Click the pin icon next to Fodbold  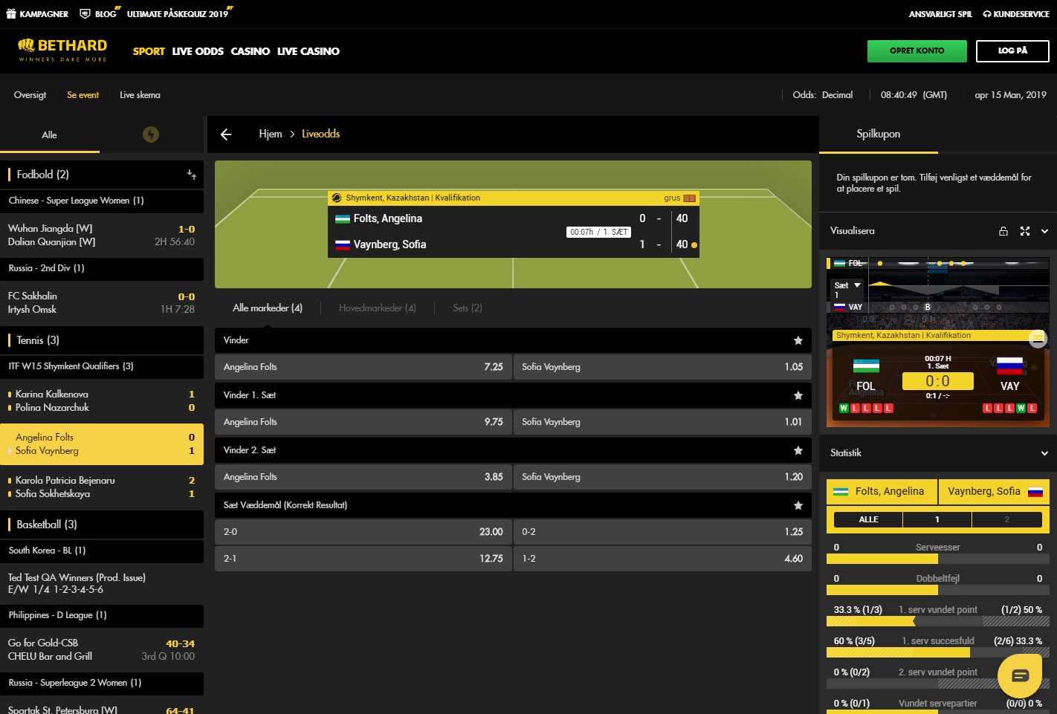click(x=192, y=174)
